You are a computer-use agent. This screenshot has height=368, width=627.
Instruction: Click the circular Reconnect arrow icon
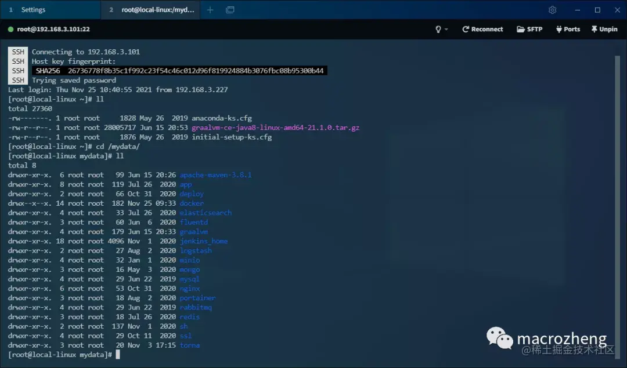point(467,28)
